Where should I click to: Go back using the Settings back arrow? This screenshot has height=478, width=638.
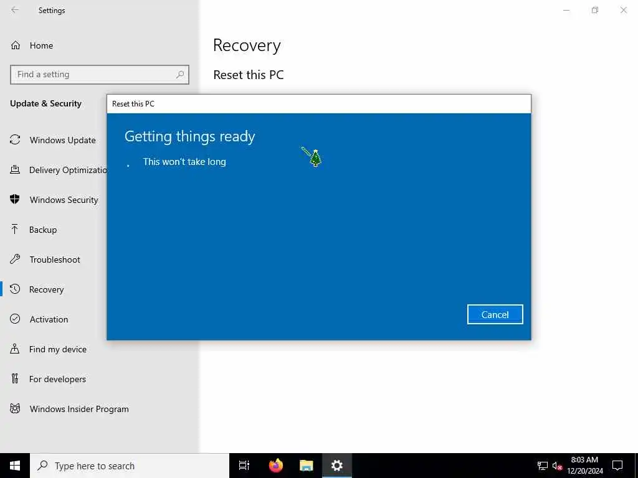point(15,10)
